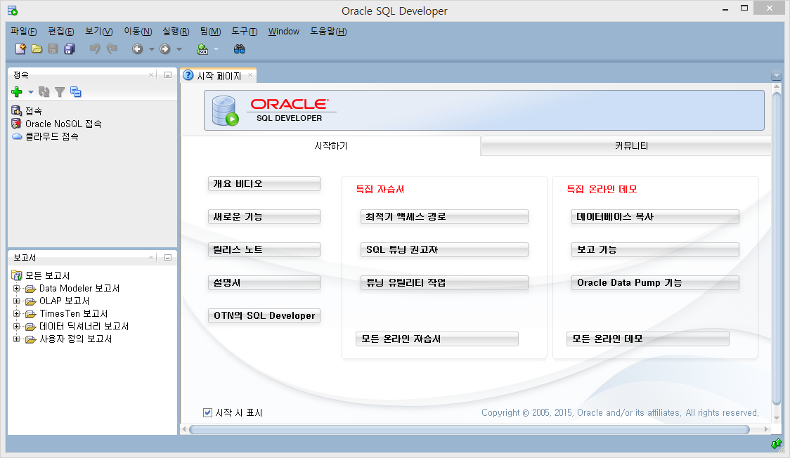This screenshot has height=458, width=790.
Task: Open the 이동(N) menu
Action: (x=138, y=31)
